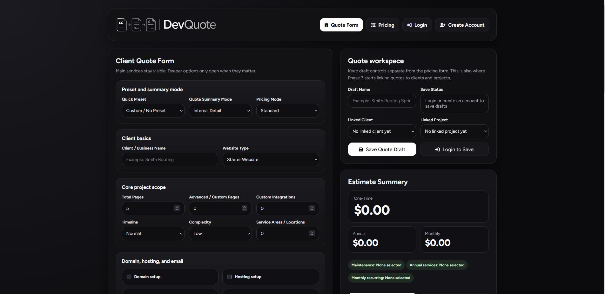This screenshot has height=294, width=605.
Task: Open the Quick Preset dropdown
Action: pyautogui.click(x=153, y=110)
